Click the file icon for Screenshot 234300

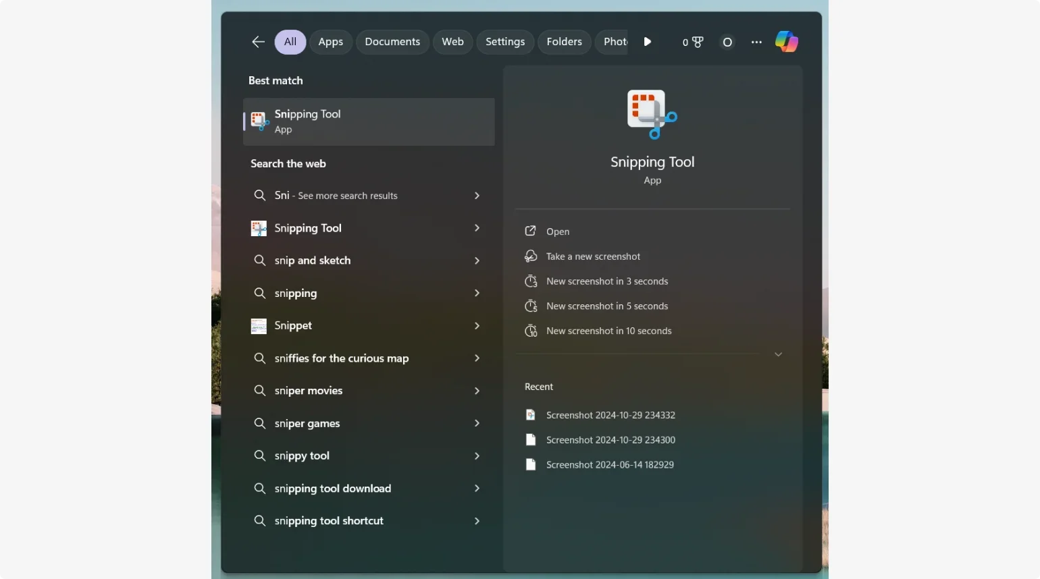[x=531, y=440]
